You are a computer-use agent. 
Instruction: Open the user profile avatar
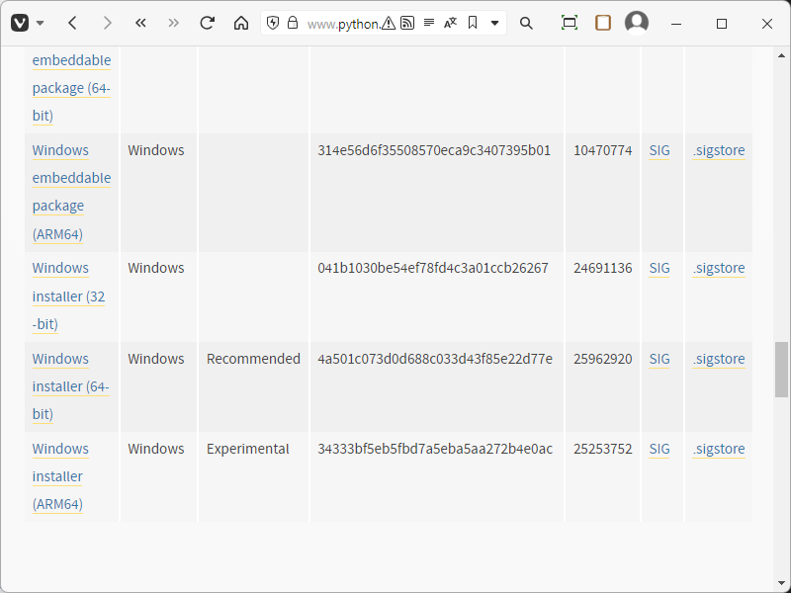[x=637, y=23]
